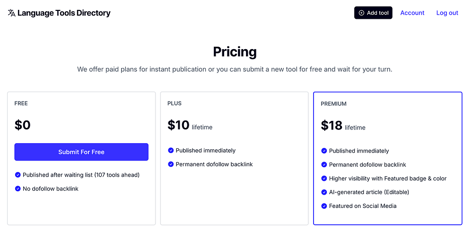The width and height of the screenshot is (473, 248).
Task: Click the Log out link
Action: [x=447, y=13]
